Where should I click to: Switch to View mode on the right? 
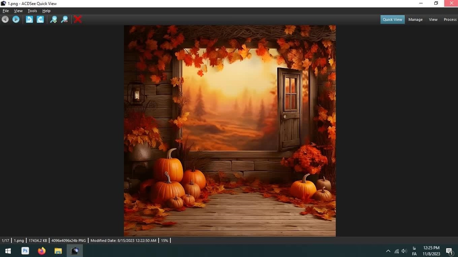(x=433, y=20)
